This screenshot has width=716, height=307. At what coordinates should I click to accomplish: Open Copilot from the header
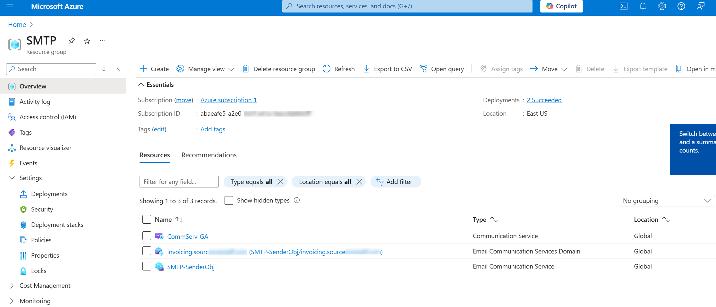pos(561,6)
